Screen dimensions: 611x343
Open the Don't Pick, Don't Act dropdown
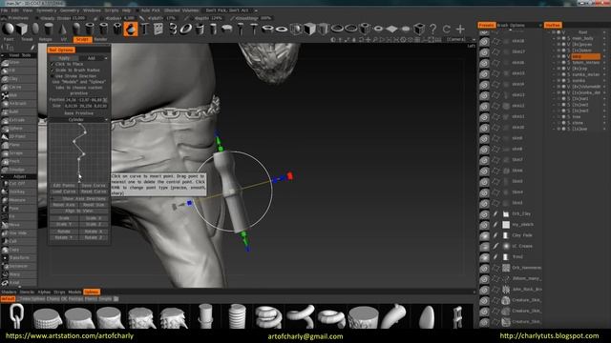230,10
